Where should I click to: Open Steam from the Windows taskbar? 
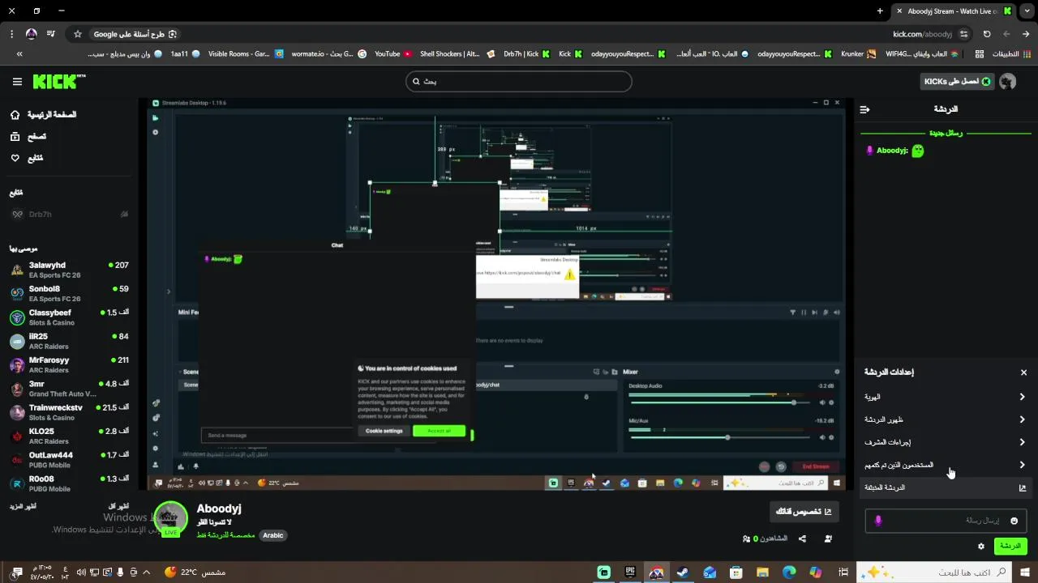click(x=683, y=572)
